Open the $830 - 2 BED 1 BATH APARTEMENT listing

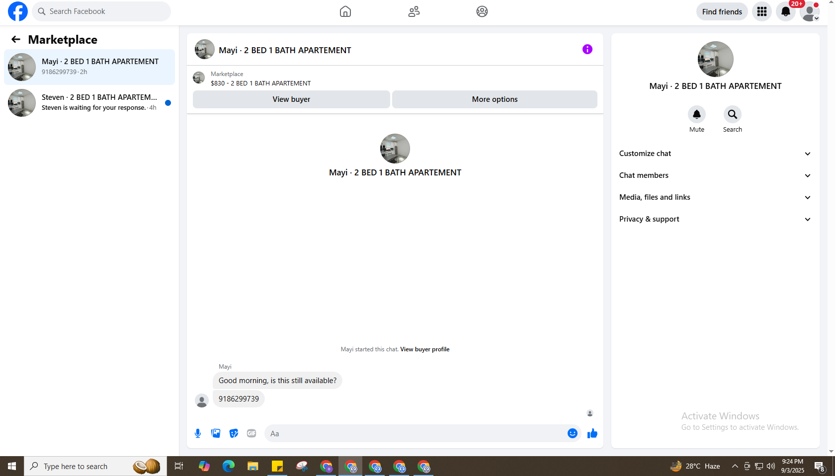pos(260,83)
